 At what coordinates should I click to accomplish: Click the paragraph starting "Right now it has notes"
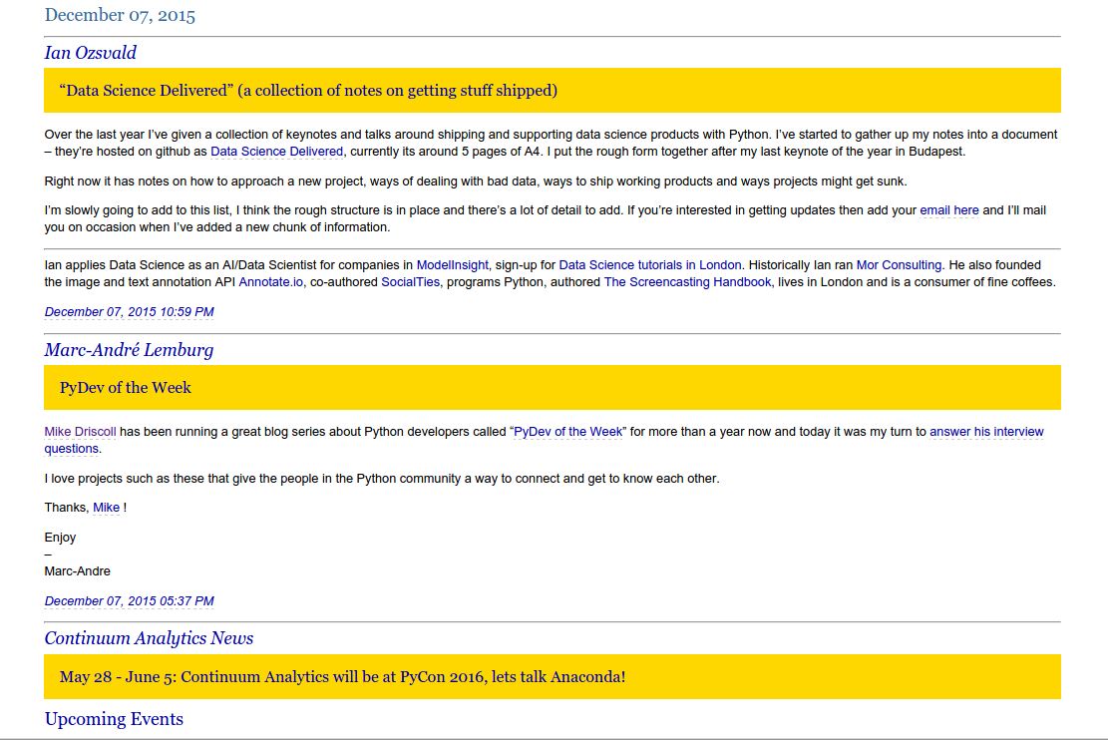[476, 181]
